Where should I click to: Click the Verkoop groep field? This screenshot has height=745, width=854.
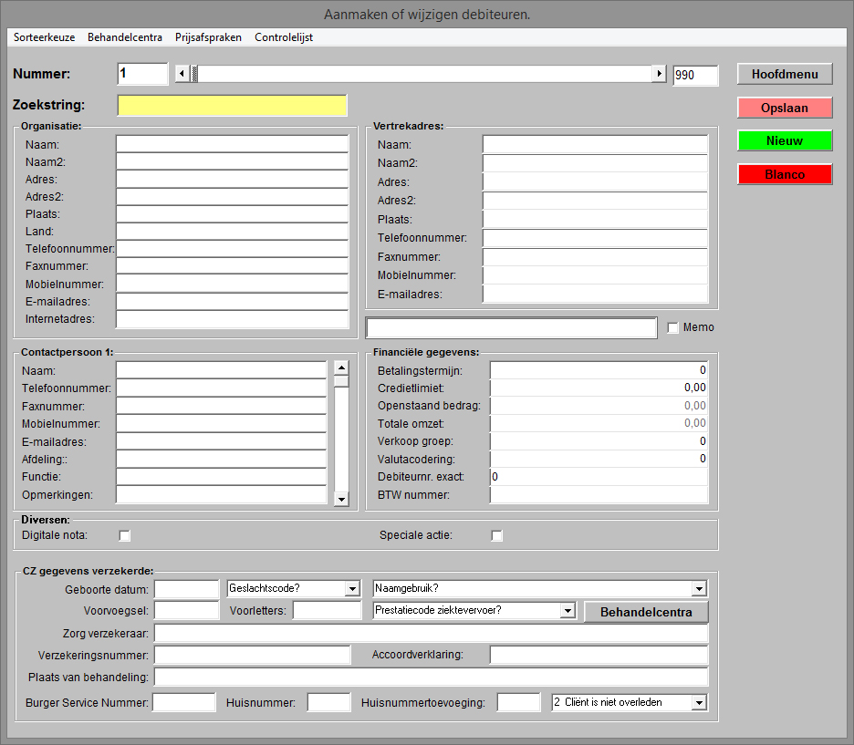point(599,441)
